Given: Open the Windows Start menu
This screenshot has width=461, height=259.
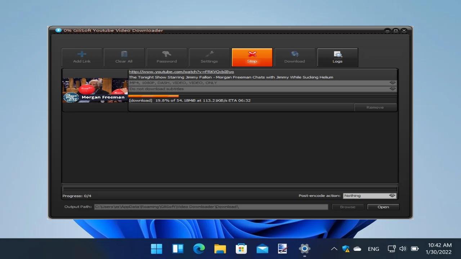Looking at the screenshot, I should 157,249.
